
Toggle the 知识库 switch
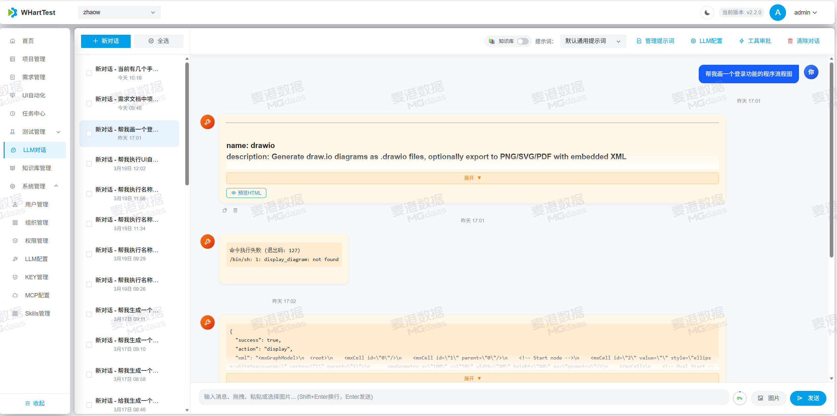click(522, 41)
